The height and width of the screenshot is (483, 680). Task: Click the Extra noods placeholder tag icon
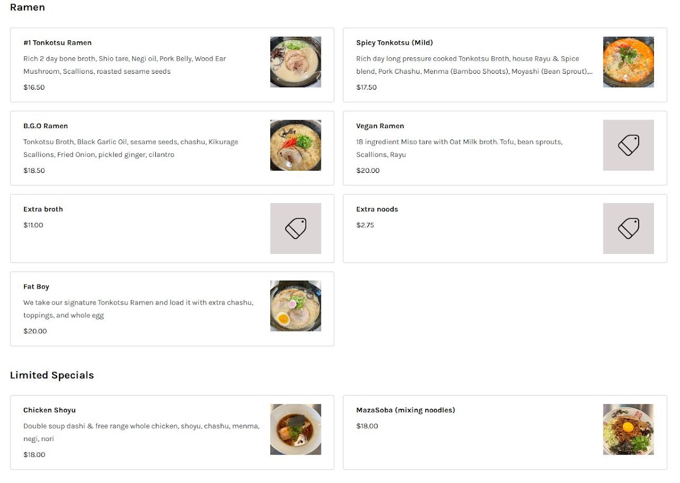[628, 228]
